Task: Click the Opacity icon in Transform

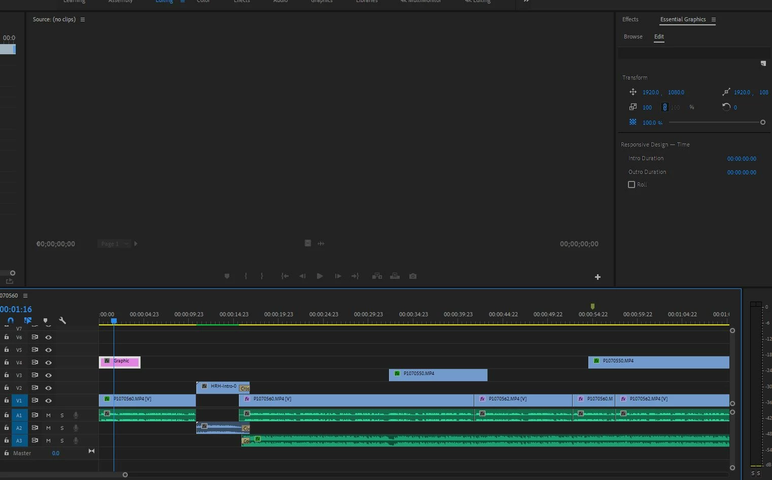Action: [633, 122]
